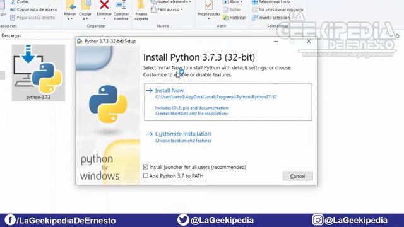Click Cortar in ribbon

(x=20, y=2)
